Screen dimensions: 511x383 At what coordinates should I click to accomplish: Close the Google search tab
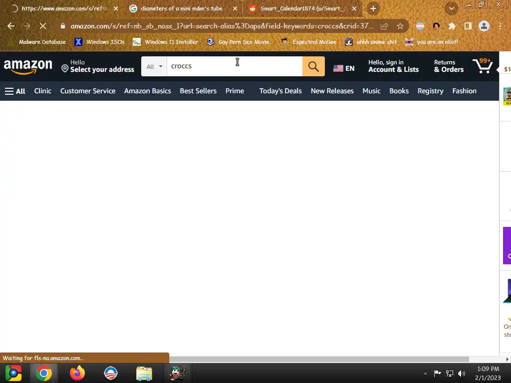coord(235,8)
